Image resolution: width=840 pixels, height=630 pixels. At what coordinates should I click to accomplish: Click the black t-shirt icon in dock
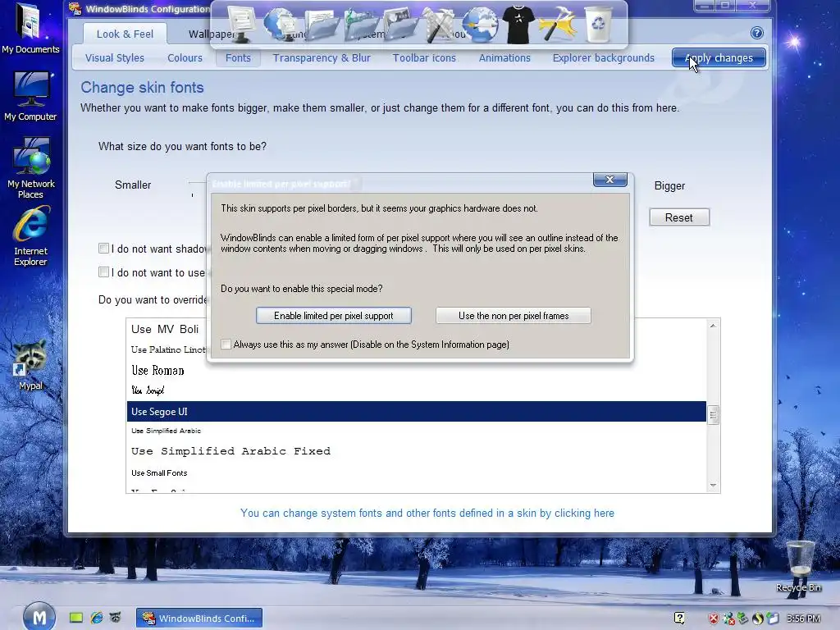tap(518, 24)
